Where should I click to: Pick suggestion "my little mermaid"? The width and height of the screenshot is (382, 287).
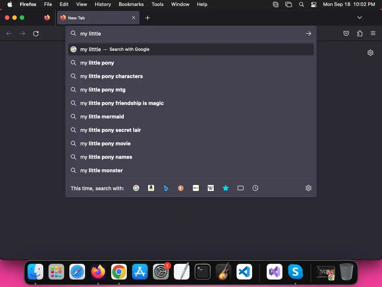(191, 117)
